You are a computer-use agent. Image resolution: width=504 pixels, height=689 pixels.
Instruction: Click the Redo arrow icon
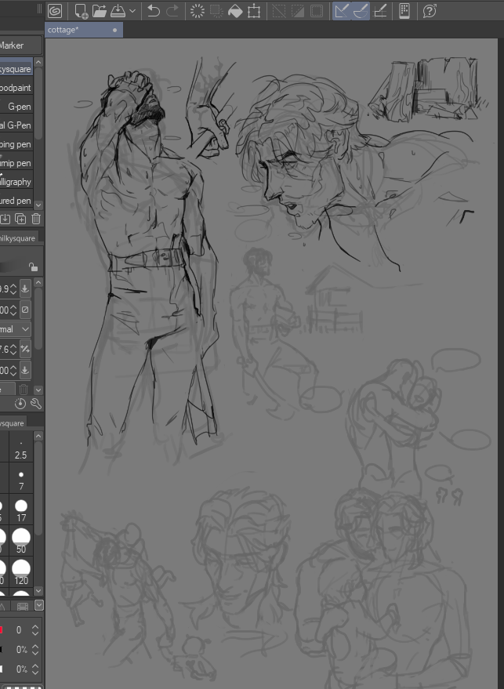point(173,11)
